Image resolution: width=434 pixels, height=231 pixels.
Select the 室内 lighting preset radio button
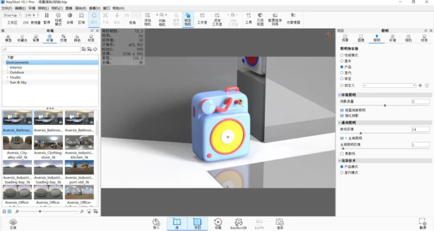[342, 72]
